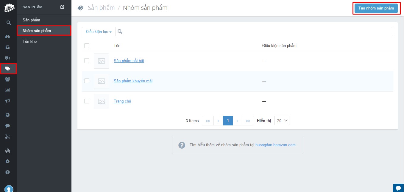404x192 pixels.
Task: Open the settings gear icon in sidebar
Action: (8, 161)
